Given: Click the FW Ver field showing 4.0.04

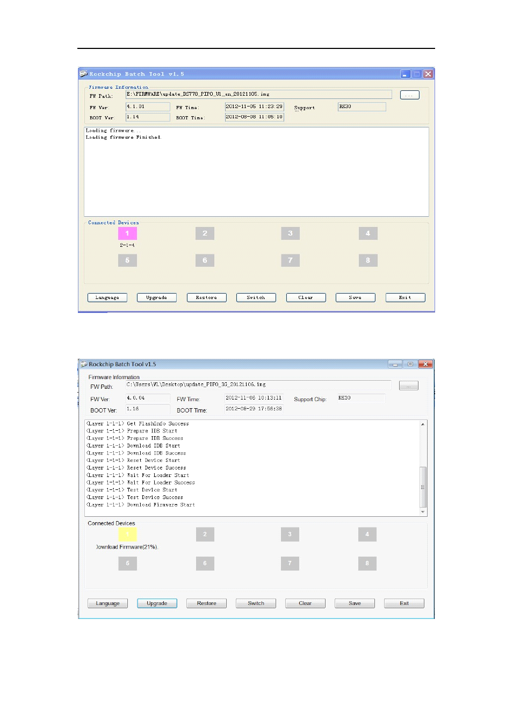Looking at the screenshot, I should [x=148, y=398].
